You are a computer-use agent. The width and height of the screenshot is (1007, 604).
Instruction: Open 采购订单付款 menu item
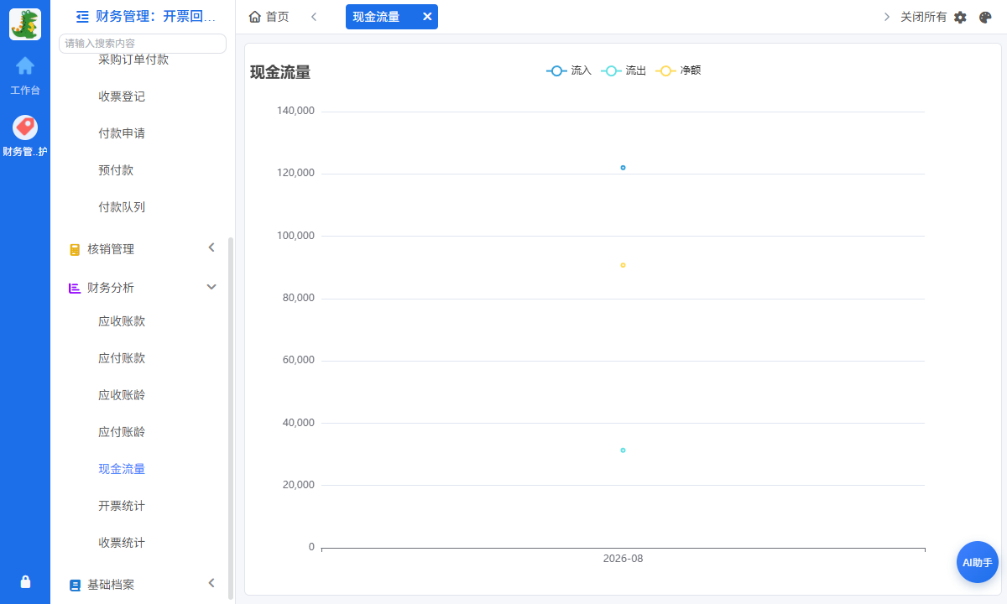point(133,60)
